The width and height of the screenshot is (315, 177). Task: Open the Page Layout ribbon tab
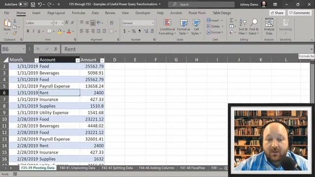pos(56,13)
